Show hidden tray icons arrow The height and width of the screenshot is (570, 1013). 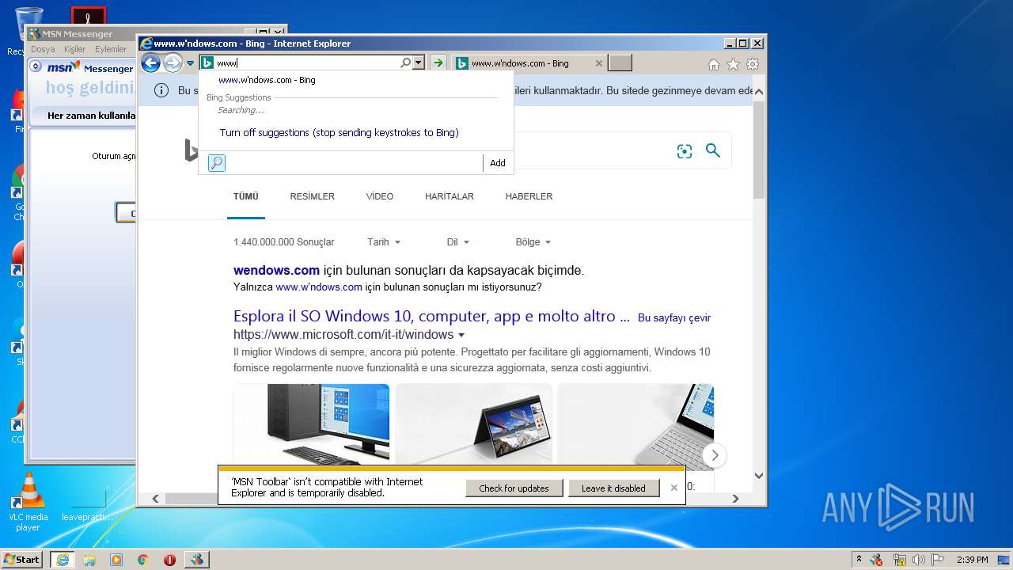(859, 559)
